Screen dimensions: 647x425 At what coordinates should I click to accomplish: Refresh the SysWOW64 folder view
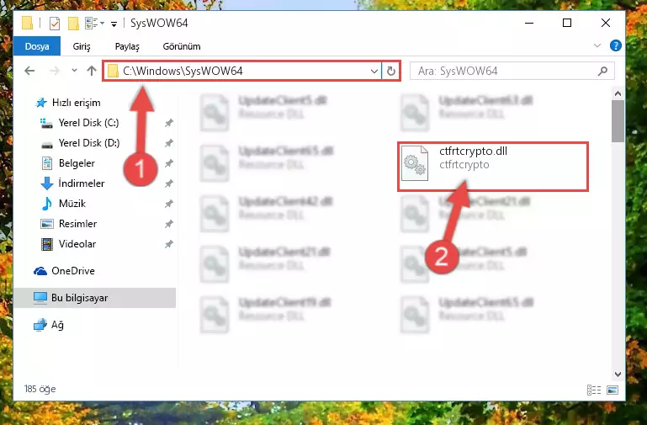point(390,72)
